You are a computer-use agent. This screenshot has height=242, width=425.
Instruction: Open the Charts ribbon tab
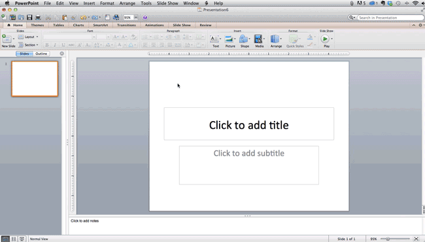point(78,25)
